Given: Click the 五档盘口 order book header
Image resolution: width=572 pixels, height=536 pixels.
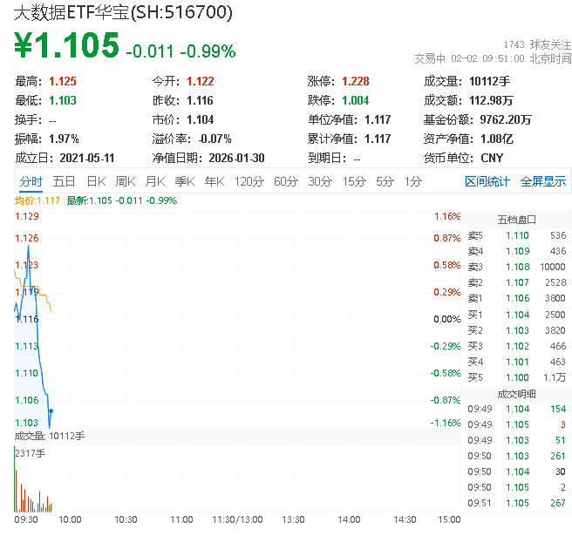Looking at the screenshot, I should pos(516,220).
